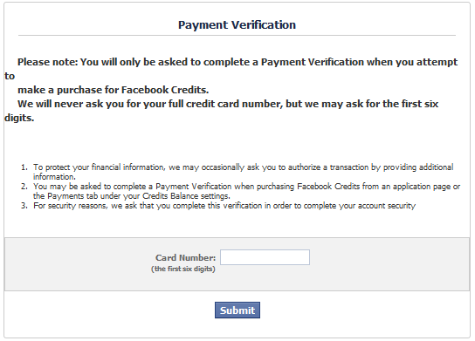The width and height of the screenshot is (475, 341).
Task: Click the Card Number input field
Action: (x=265, y=257)
